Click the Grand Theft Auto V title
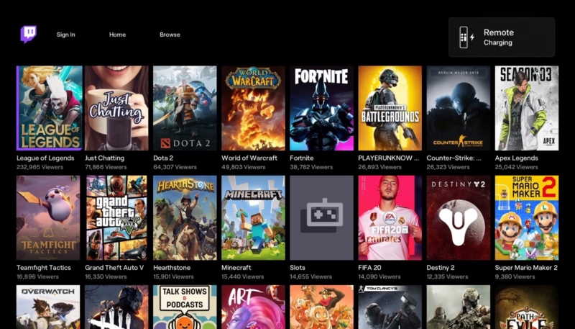Viewport: 575px width, 329px height. click(x=114, y=268)
